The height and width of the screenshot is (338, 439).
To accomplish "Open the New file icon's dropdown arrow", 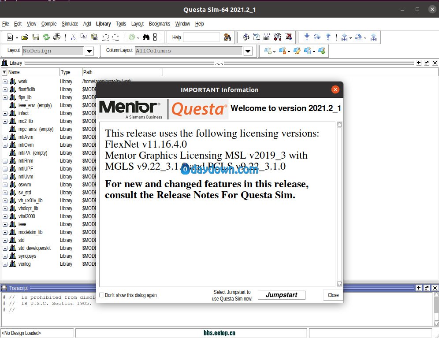I will click(x=17, y=38).
